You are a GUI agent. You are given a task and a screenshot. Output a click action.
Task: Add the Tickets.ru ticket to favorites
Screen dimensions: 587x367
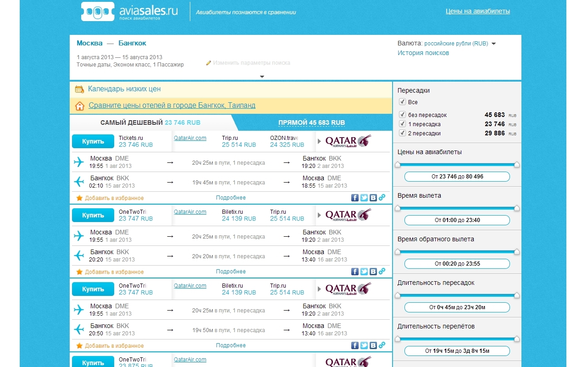[x=114, y=198]
